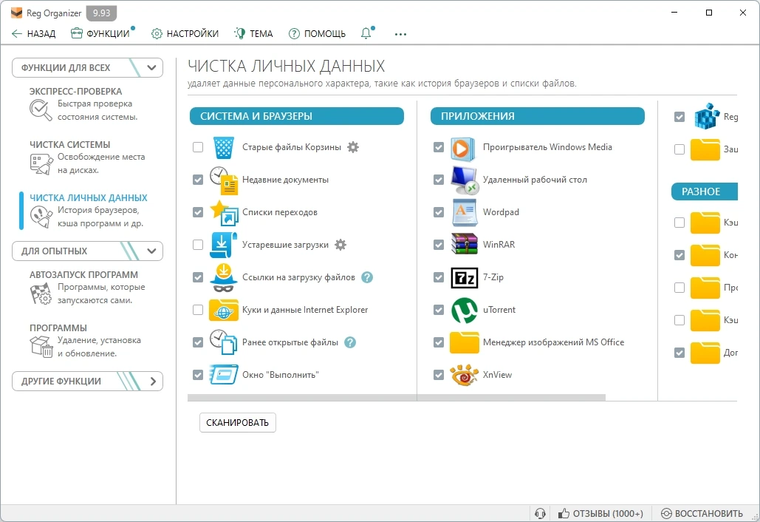Enable old Recycle Bin files checkbox
The width and height of the screenshot is (760, 522).
(x=198, y=147)
